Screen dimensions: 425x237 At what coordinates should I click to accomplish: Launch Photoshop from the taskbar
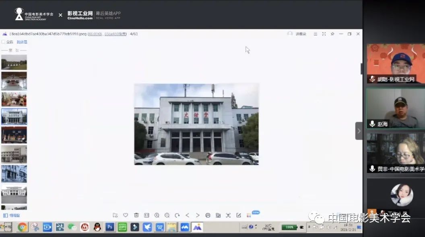coord(109,227)
